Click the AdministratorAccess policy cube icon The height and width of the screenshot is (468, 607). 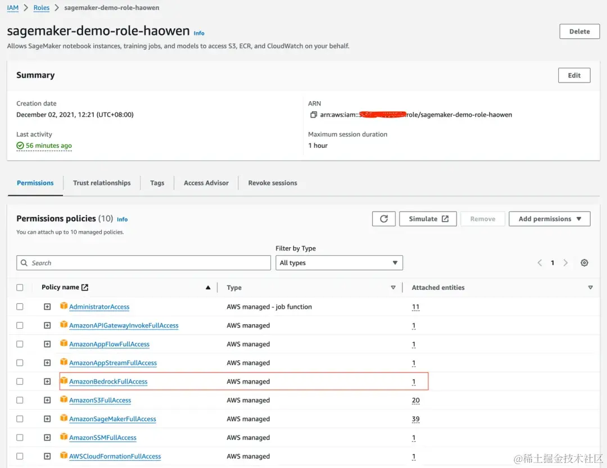(64, 306)
